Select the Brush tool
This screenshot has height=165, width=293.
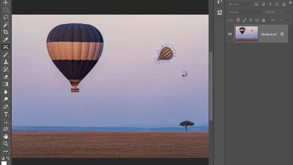pyautogui.click(x=5, y=55)
